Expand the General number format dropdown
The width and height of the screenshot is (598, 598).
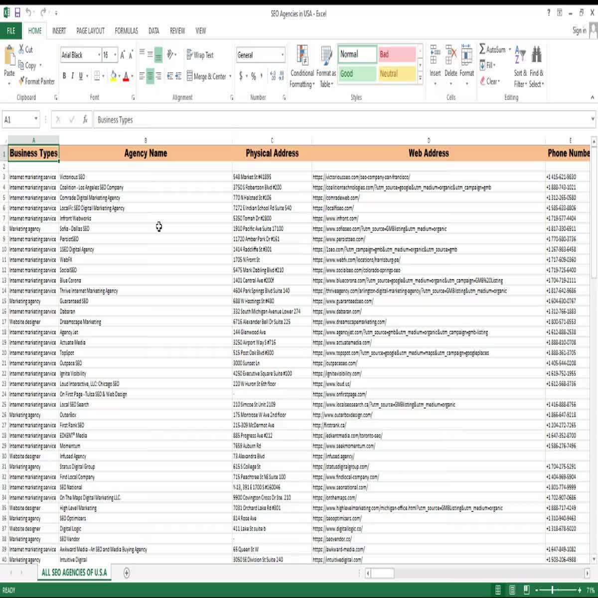point(283,55)
